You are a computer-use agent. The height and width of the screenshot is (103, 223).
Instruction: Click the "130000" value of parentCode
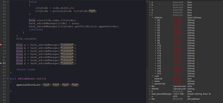177,84
